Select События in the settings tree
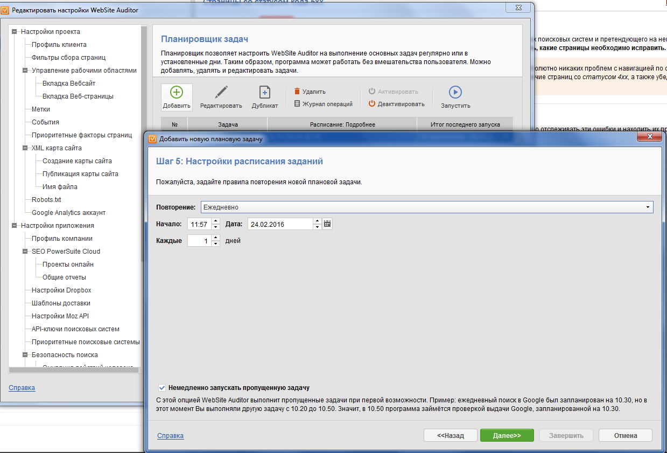Image resolution: width=667 pixels, height=453 pixels. click(x=45, y=122)
